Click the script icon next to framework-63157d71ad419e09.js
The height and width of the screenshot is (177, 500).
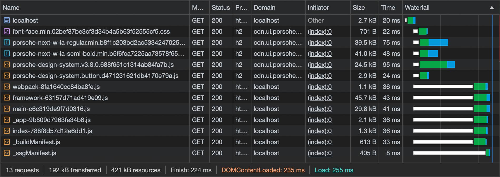pos(6,98)
